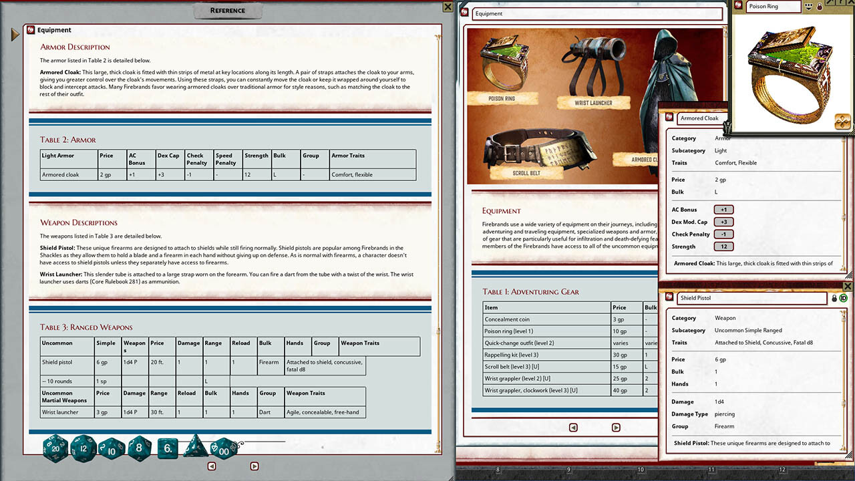This screenshot has height=481, width=855.
Task: Go to next page in Reference window
Action: tap(254, 466)
